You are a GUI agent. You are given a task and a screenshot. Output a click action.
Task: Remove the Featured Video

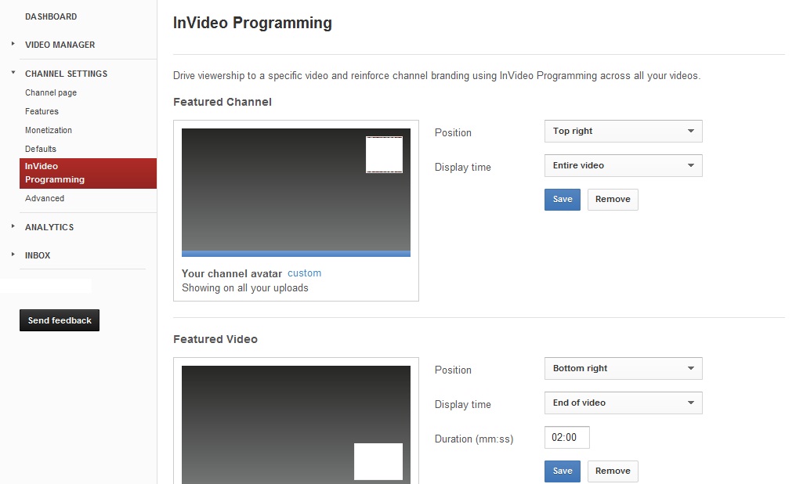pos(613,471)
